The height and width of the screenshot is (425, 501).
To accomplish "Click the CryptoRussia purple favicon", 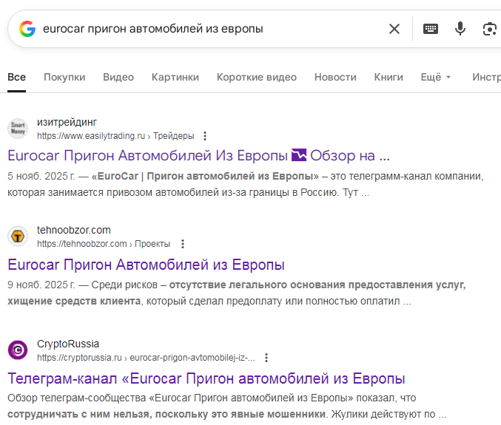I will tap(18, 350).
